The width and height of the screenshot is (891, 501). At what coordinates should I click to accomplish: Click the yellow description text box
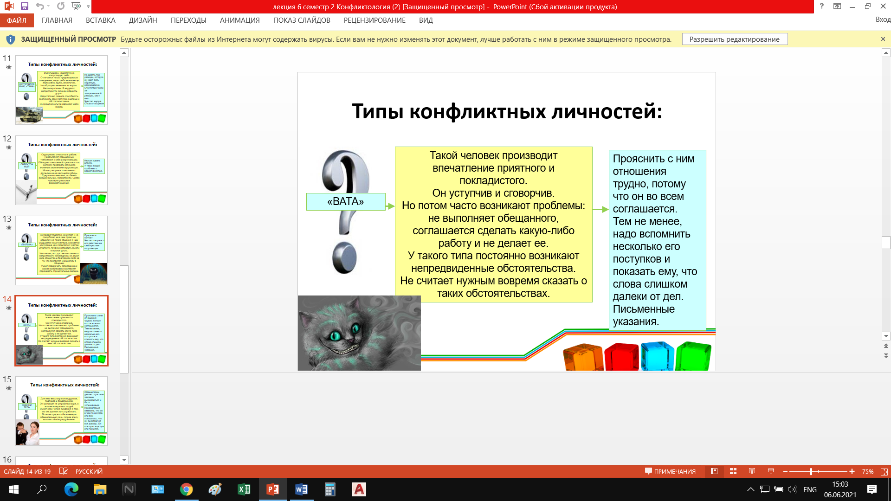pos(493,225)
